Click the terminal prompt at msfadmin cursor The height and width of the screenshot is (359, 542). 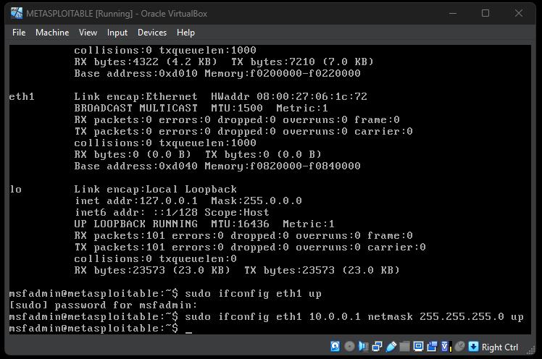188,329
